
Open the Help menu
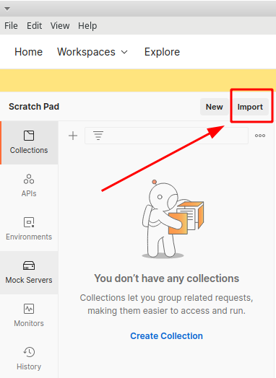pos(87,25)
